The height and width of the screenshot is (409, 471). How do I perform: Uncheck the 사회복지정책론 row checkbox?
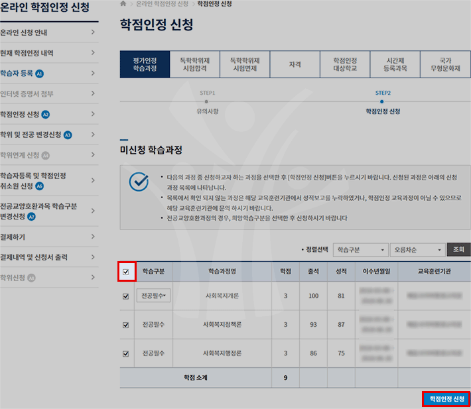(x=126, y=325)
